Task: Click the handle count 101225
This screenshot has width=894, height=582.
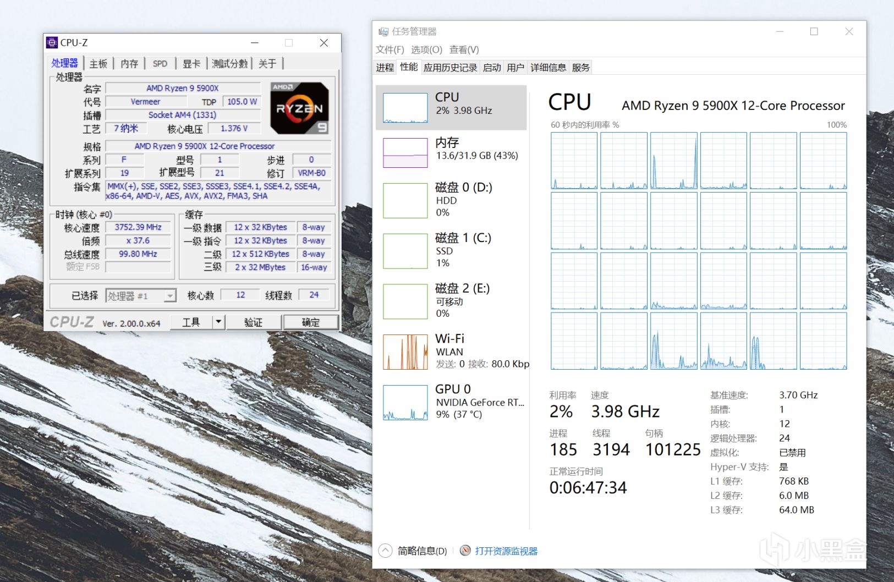Action: coord(673,450)
